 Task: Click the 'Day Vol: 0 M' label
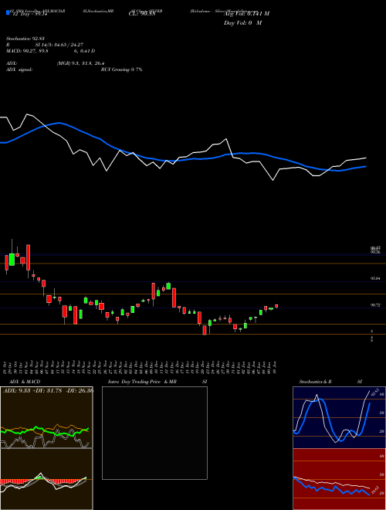point(242,23)
